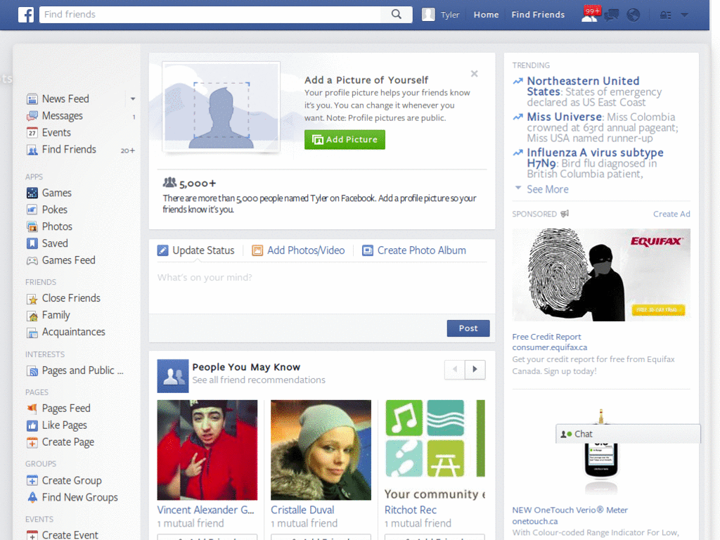Click Create Page in sidebar
720x540 pixels.
coord(68,442)
